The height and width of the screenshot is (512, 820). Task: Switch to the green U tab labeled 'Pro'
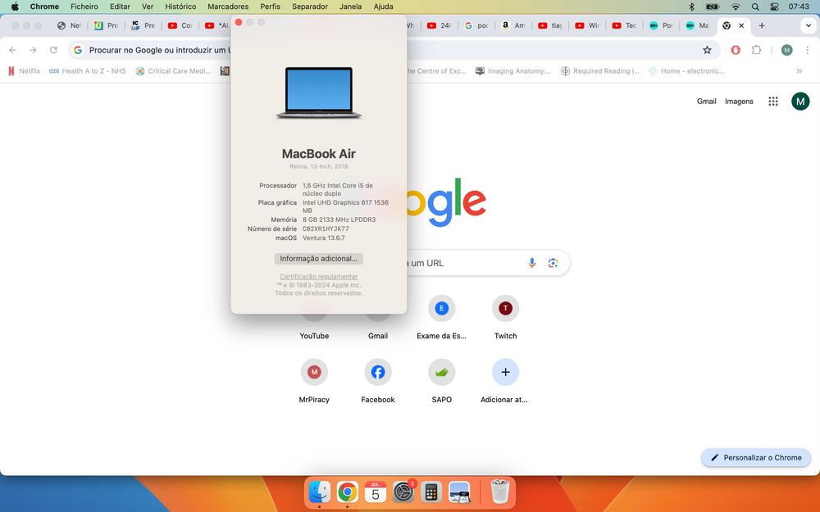coord(106,25)
